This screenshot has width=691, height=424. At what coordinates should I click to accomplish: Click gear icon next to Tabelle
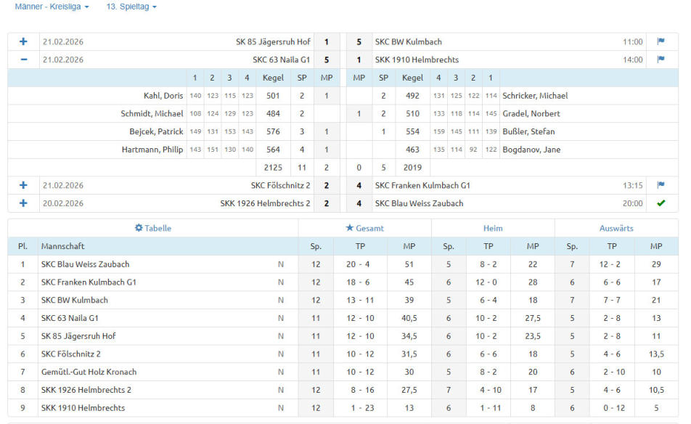coord(139,228)
